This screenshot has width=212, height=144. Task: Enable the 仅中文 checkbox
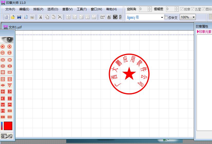pyautogui.click(x=166, y=17)
